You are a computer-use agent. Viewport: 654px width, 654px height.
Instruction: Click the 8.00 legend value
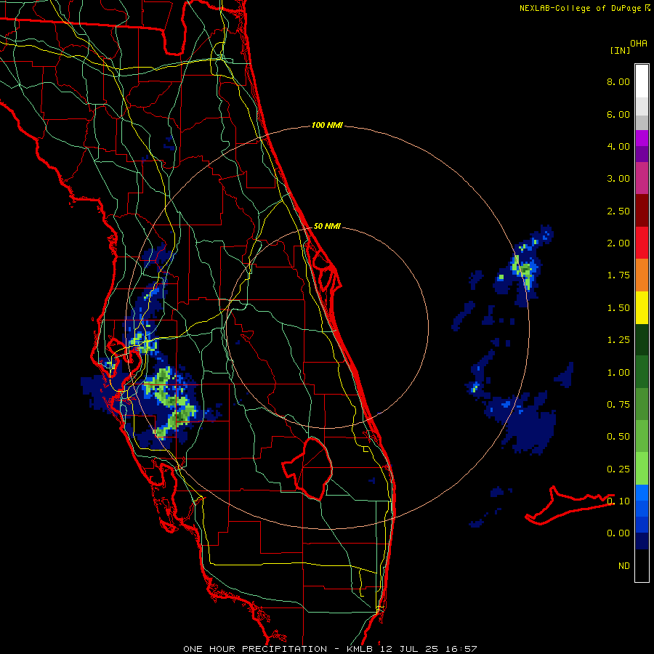pyautogui.click(x=618, y=81)
